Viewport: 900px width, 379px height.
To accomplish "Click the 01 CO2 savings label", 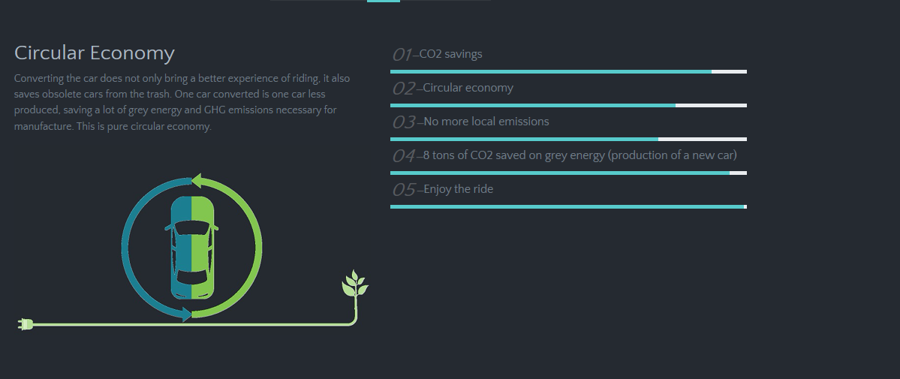I will pyautogui.click(x=437, y=55).
